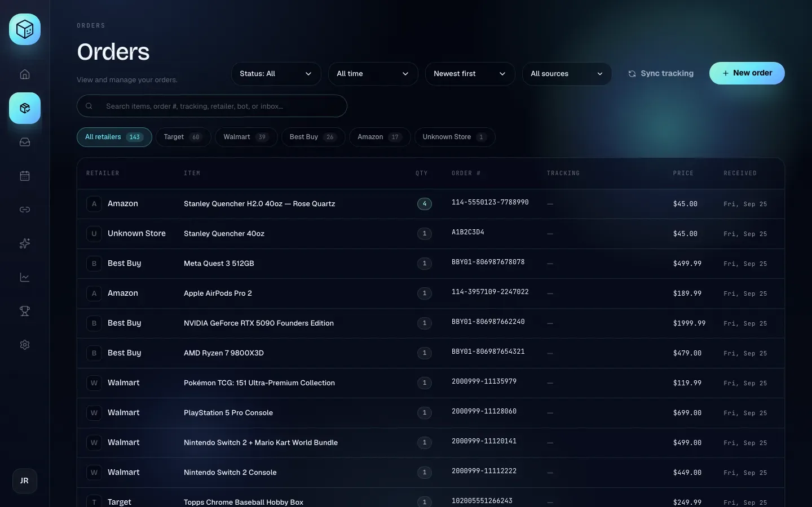The height and width of the screenshot is (507, 812).
Task: Open the Home sidebar icon
Action: click(x=25, y=74)
